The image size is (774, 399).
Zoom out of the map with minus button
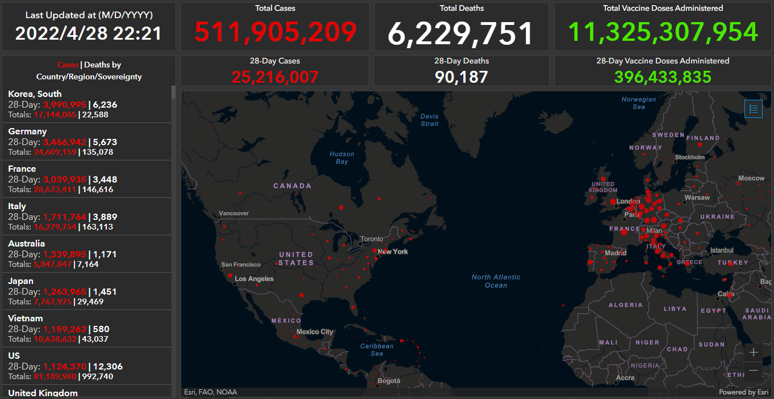point(754,371)
